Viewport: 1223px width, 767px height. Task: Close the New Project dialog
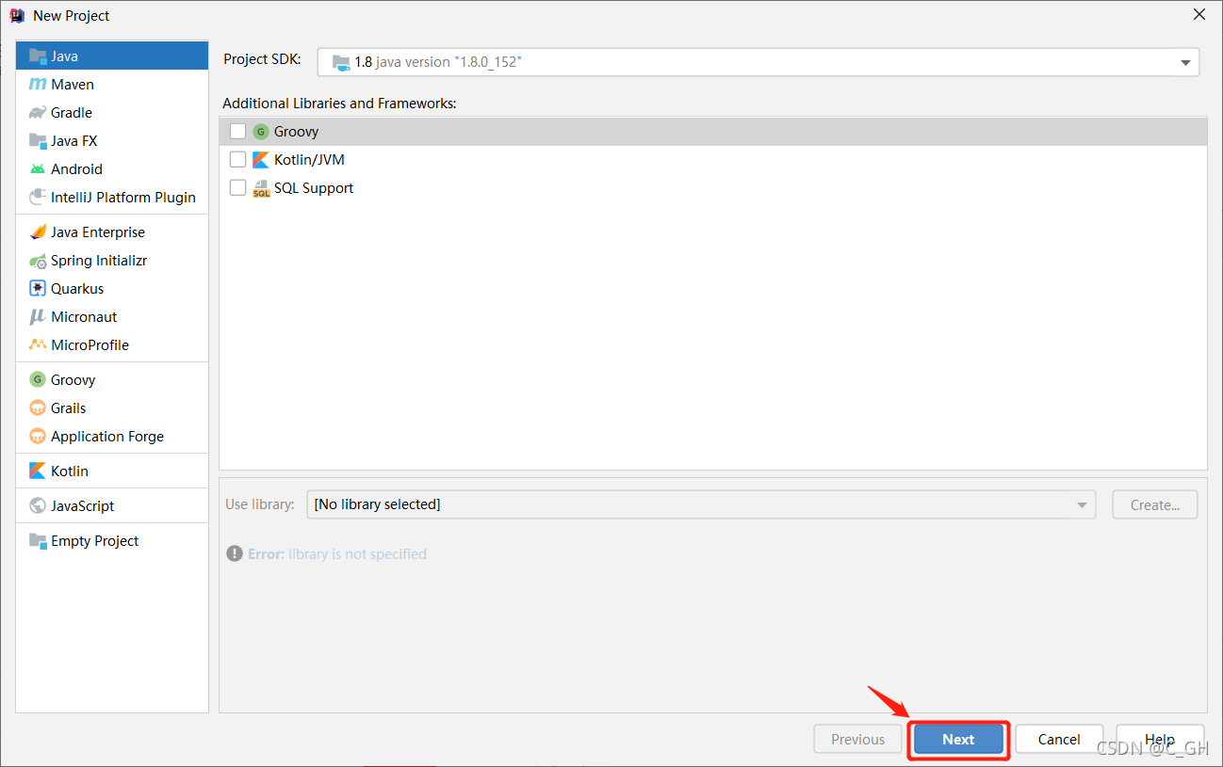(1199, 15)
